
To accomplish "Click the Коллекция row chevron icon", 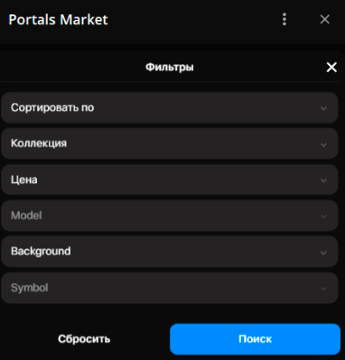I will (x=323, y=144).
